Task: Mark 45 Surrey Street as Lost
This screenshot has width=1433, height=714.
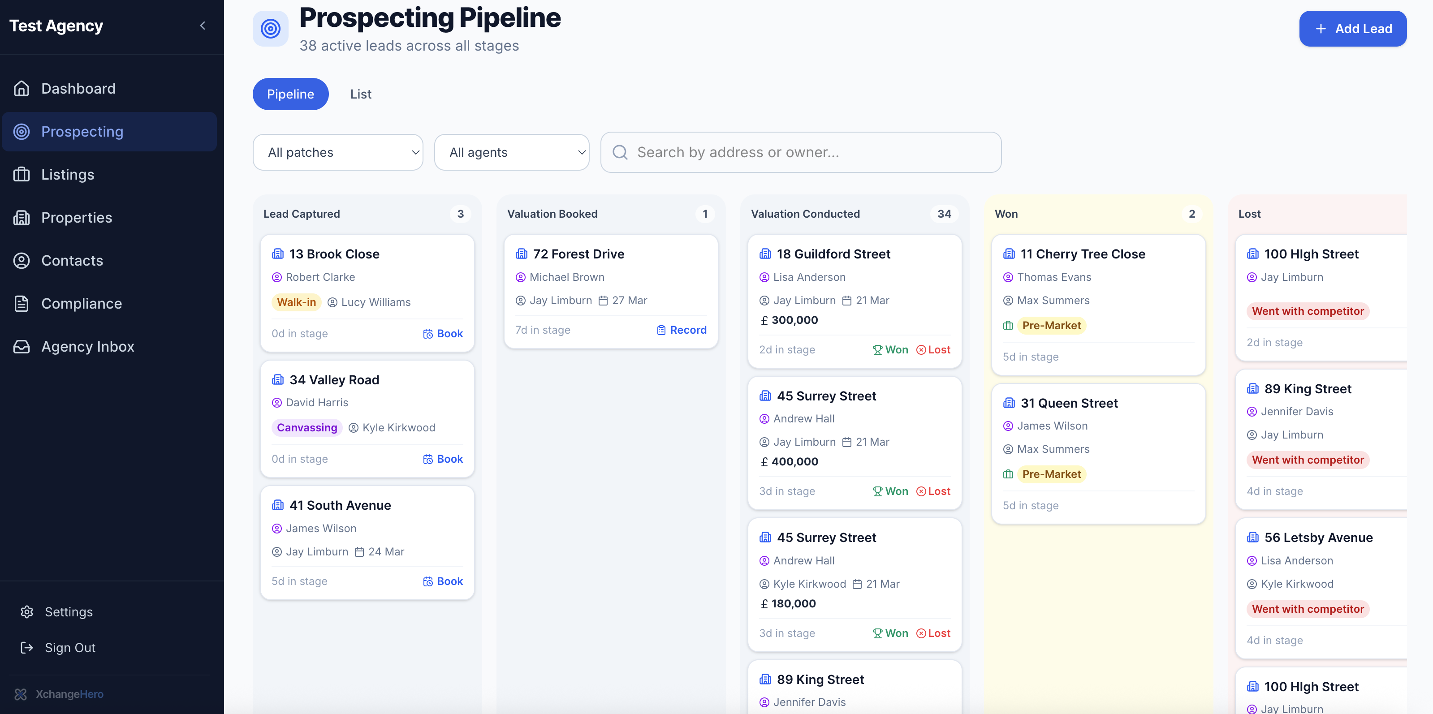Action: pyautogui.click(x=933, y=491)
